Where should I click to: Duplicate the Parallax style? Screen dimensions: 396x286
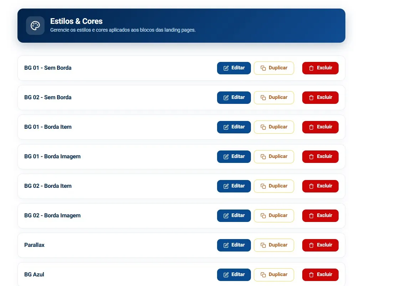click(x=274, y=245)
